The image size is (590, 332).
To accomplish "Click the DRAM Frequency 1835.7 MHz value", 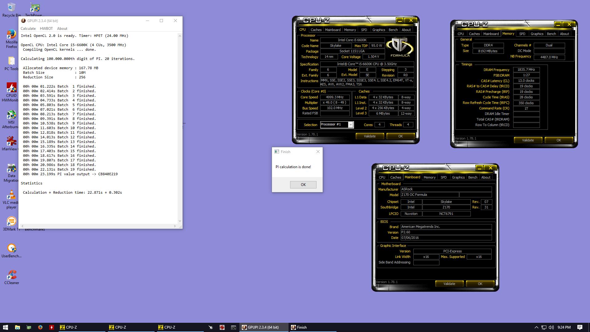I will [526, 70].
